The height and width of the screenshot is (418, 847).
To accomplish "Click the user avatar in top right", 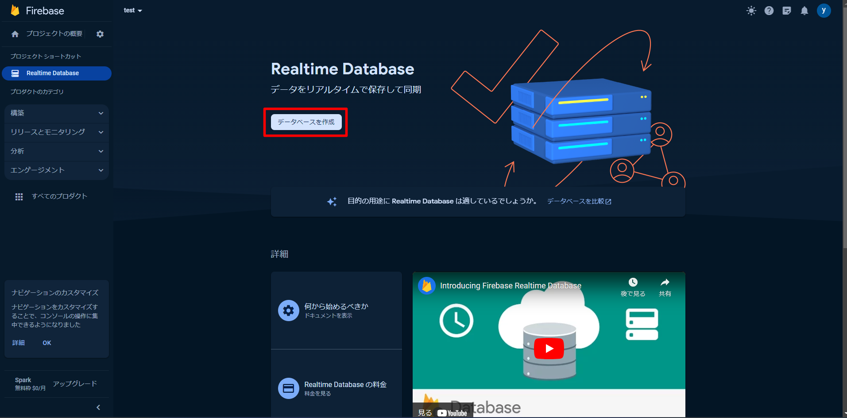I will point(824,10).
